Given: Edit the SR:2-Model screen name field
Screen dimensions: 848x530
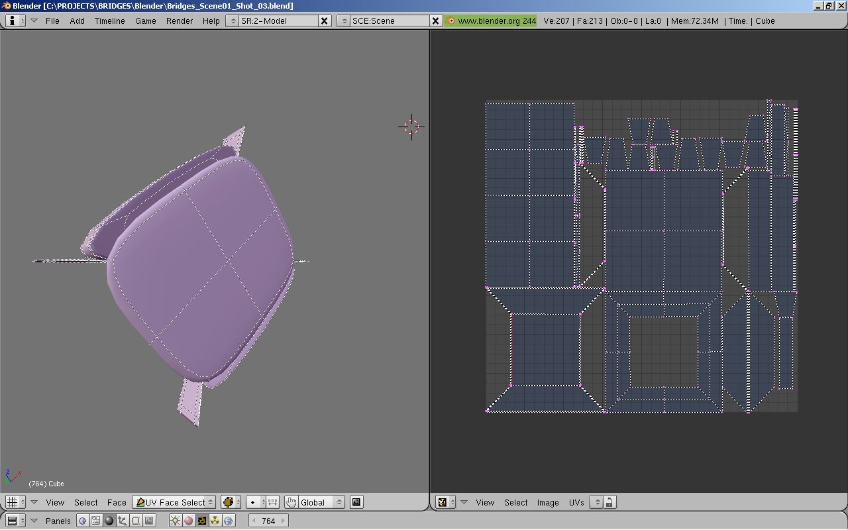Looking at the screenshot, I should tap(278, 21).
